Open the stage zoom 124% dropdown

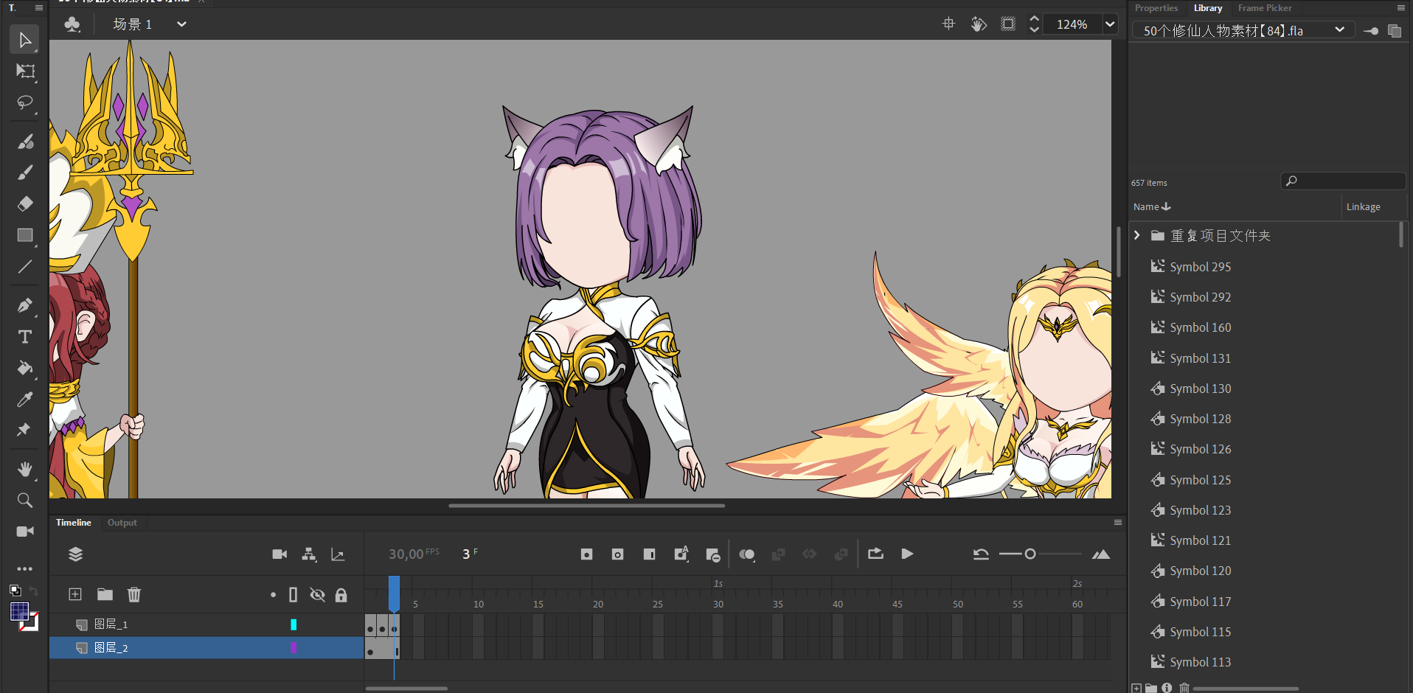pyautogui.click(x=1109, y=24)
